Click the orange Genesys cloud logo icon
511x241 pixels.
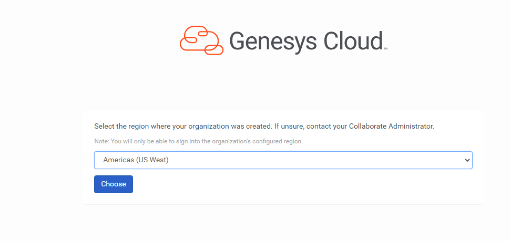pos(202,40)
